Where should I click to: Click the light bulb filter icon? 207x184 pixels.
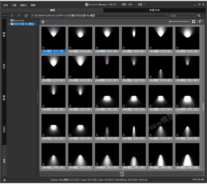point(43,22)
